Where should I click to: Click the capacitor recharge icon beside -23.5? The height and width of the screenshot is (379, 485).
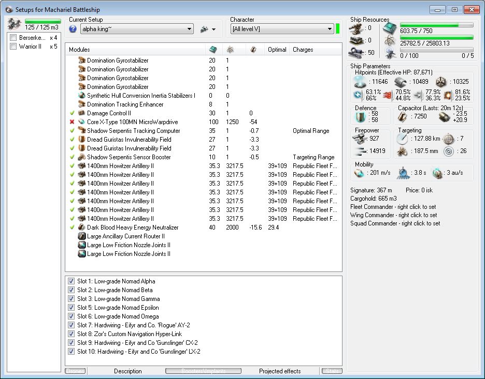click(444, 117)
